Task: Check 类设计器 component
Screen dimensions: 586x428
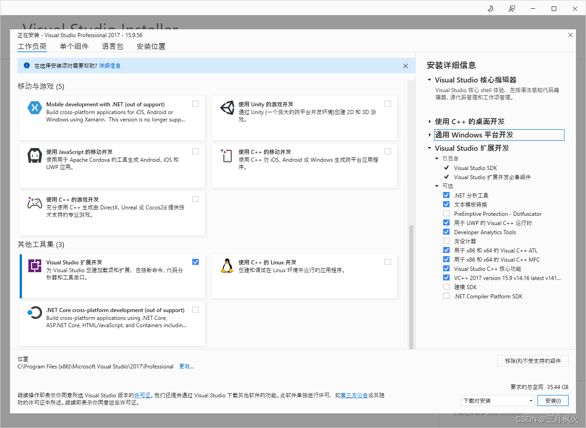Action: [446, 241]
